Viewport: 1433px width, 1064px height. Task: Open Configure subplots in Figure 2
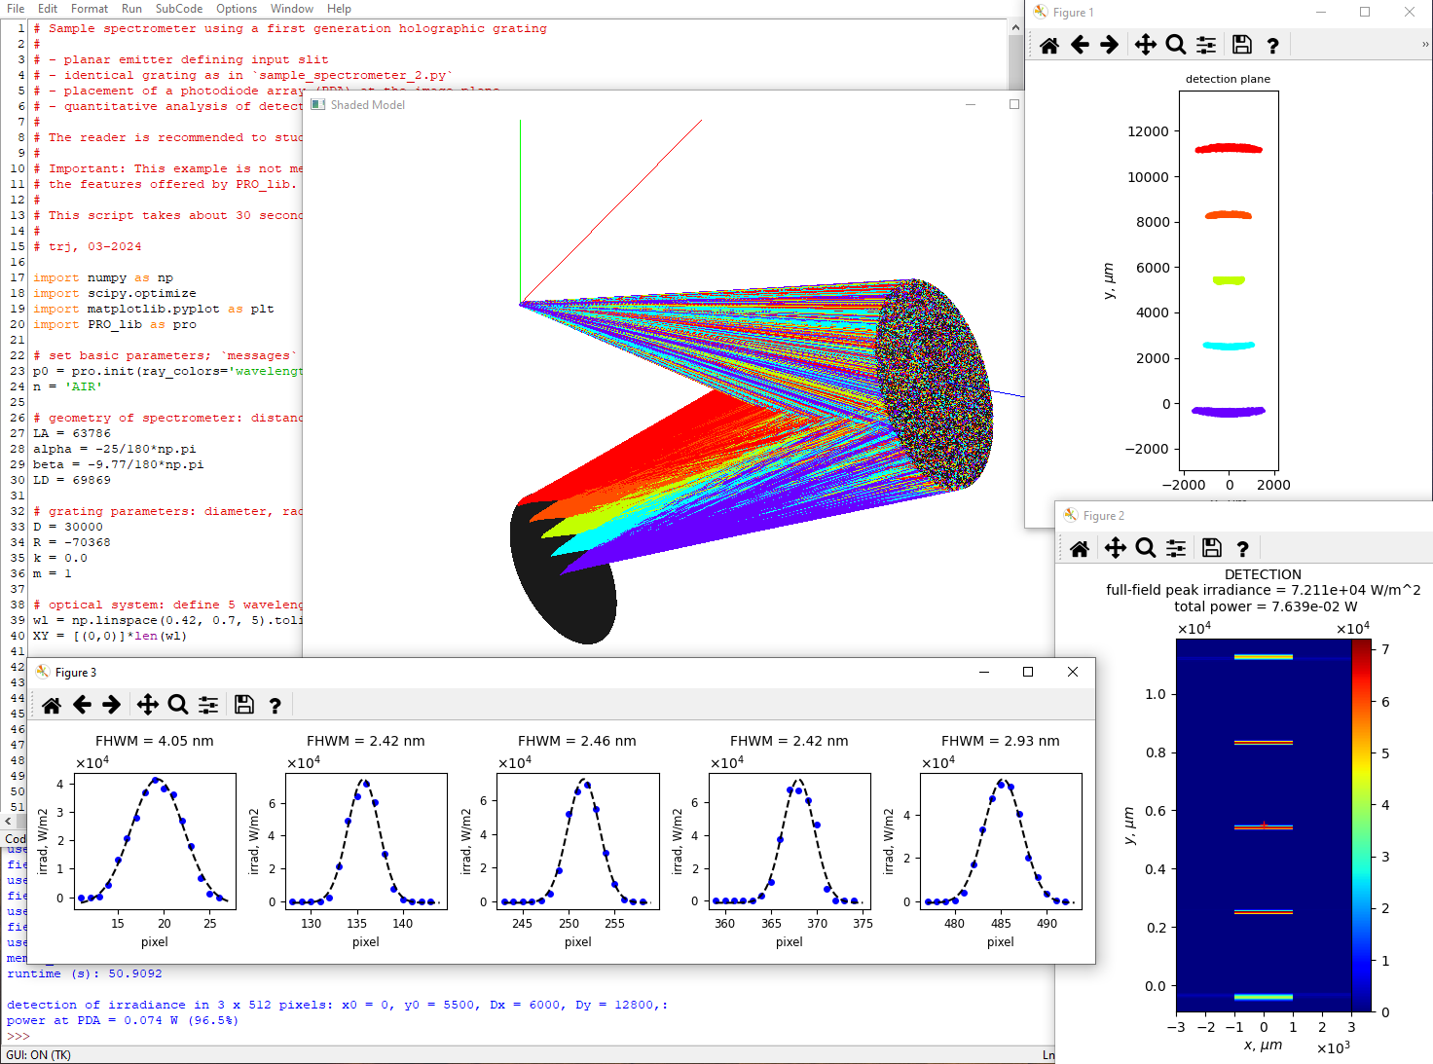tap(1176, 549)
